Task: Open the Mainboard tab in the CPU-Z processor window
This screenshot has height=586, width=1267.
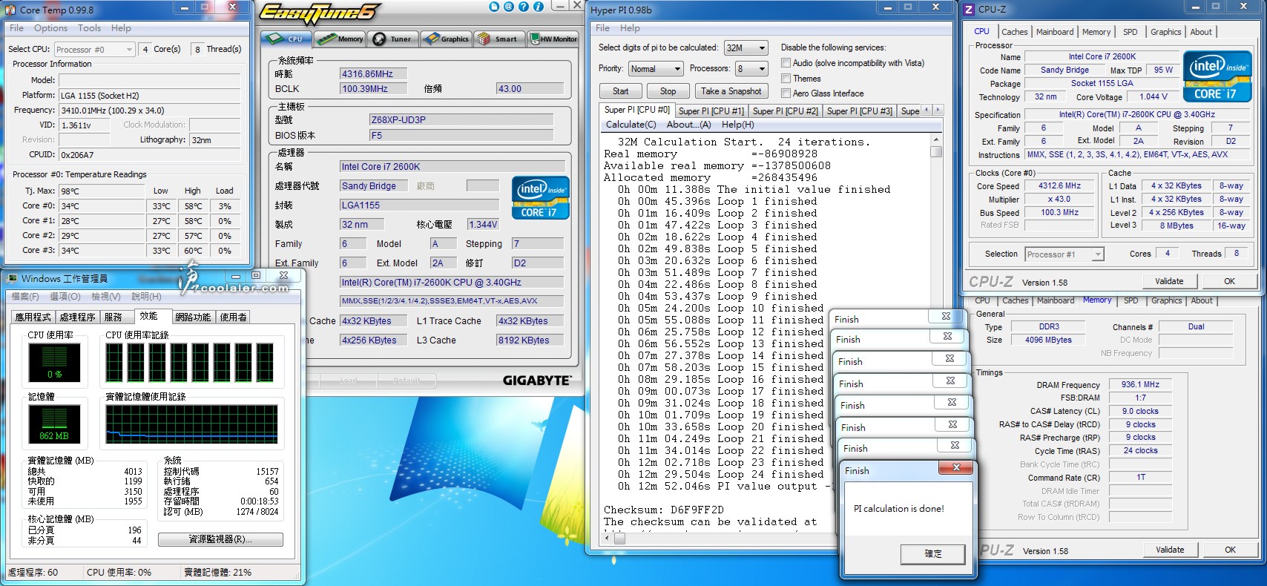Action: point(1055,32)
